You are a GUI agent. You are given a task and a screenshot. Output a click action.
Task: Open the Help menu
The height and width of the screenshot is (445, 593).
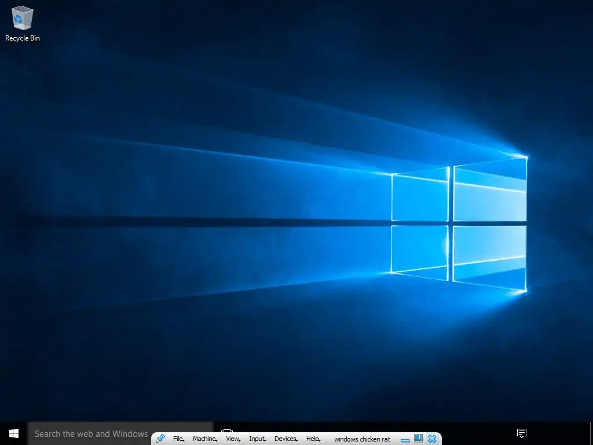[x=313, y=439]
